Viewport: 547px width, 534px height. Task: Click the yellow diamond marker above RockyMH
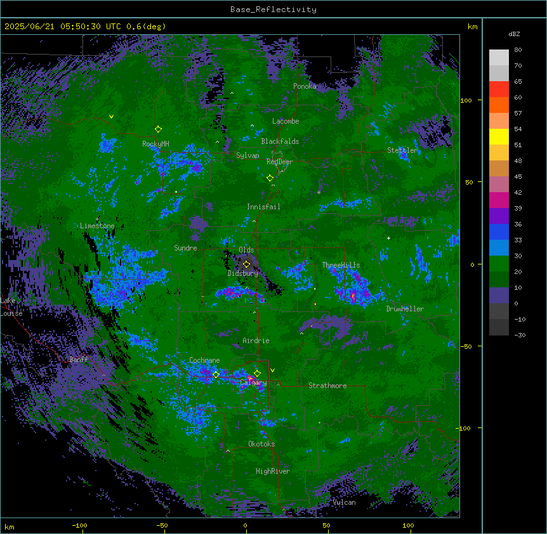coord(159,129)
